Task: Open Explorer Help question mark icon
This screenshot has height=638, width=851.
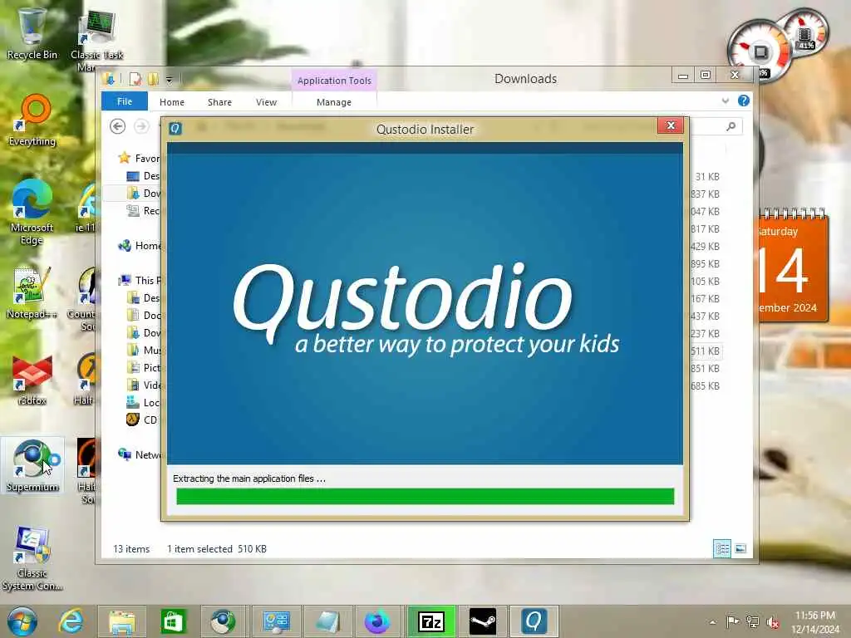Action: pyautogui.click(x=744, y=101)
